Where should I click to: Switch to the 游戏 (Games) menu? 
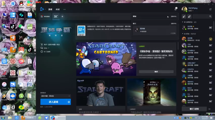point(50,9)
